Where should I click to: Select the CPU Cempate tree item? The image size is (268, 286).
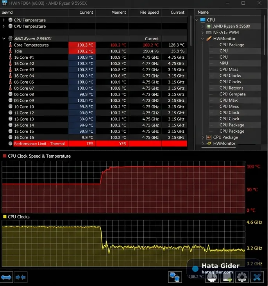[232, 94]
